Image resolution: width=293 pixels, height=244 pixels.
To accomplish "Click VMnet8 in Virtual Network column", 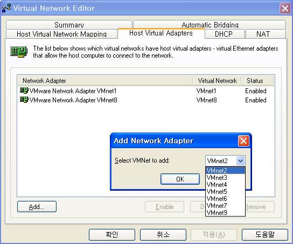I will [206, 100].
